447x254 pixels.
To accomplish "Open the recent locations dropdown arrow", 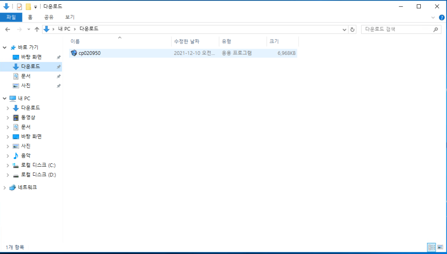I will click(29, 29).
